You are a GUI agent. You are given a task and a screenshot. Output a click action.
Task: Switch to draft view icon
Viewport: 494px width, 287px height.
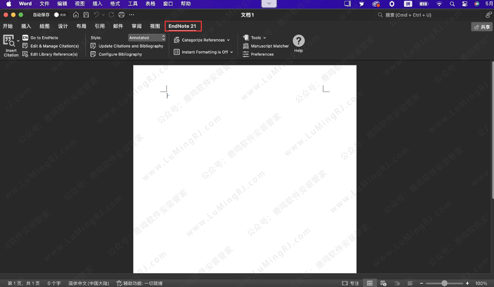coord(410,283)
